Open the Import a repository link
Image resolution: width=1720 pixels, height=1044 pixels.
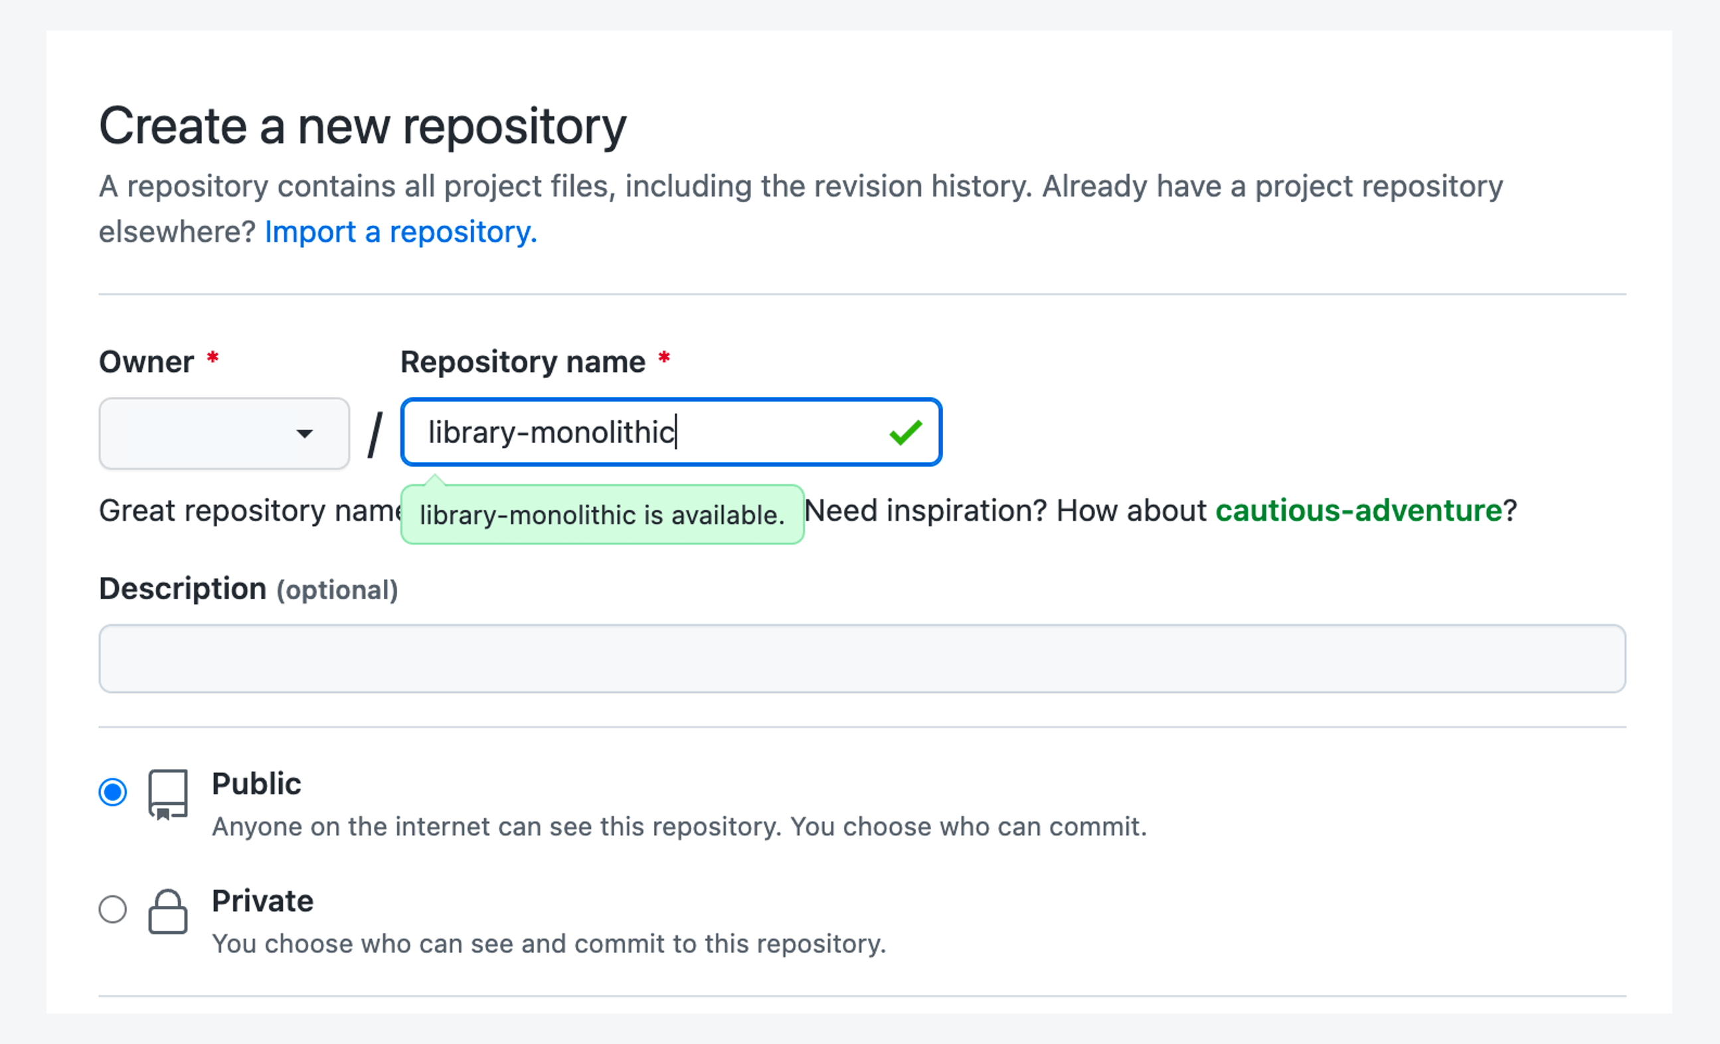[400, 232]
